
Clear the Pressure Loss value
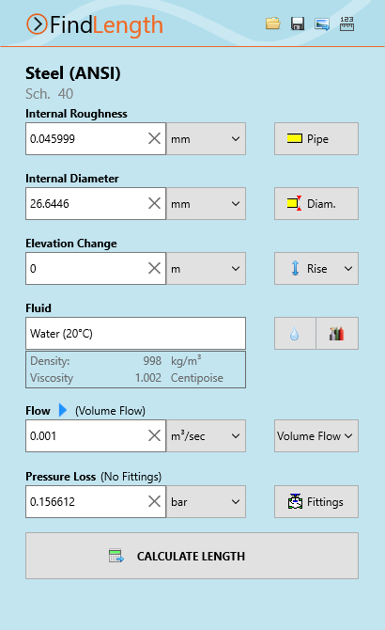click(154, 501)
